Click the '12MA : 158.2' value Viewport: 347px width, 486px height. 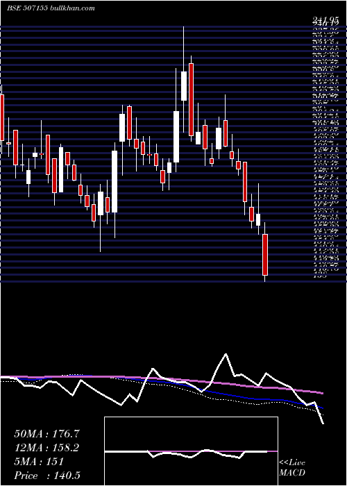coord(46,448)
